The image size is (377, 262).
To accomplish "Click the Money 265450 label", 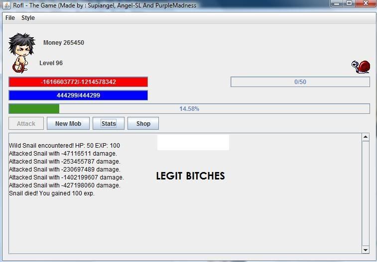I will [64, 43].
